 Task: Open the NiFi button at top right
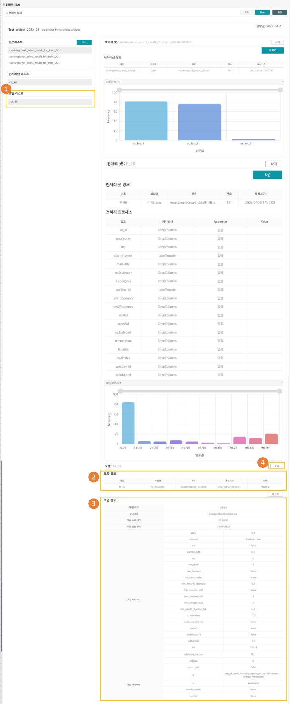279,13
